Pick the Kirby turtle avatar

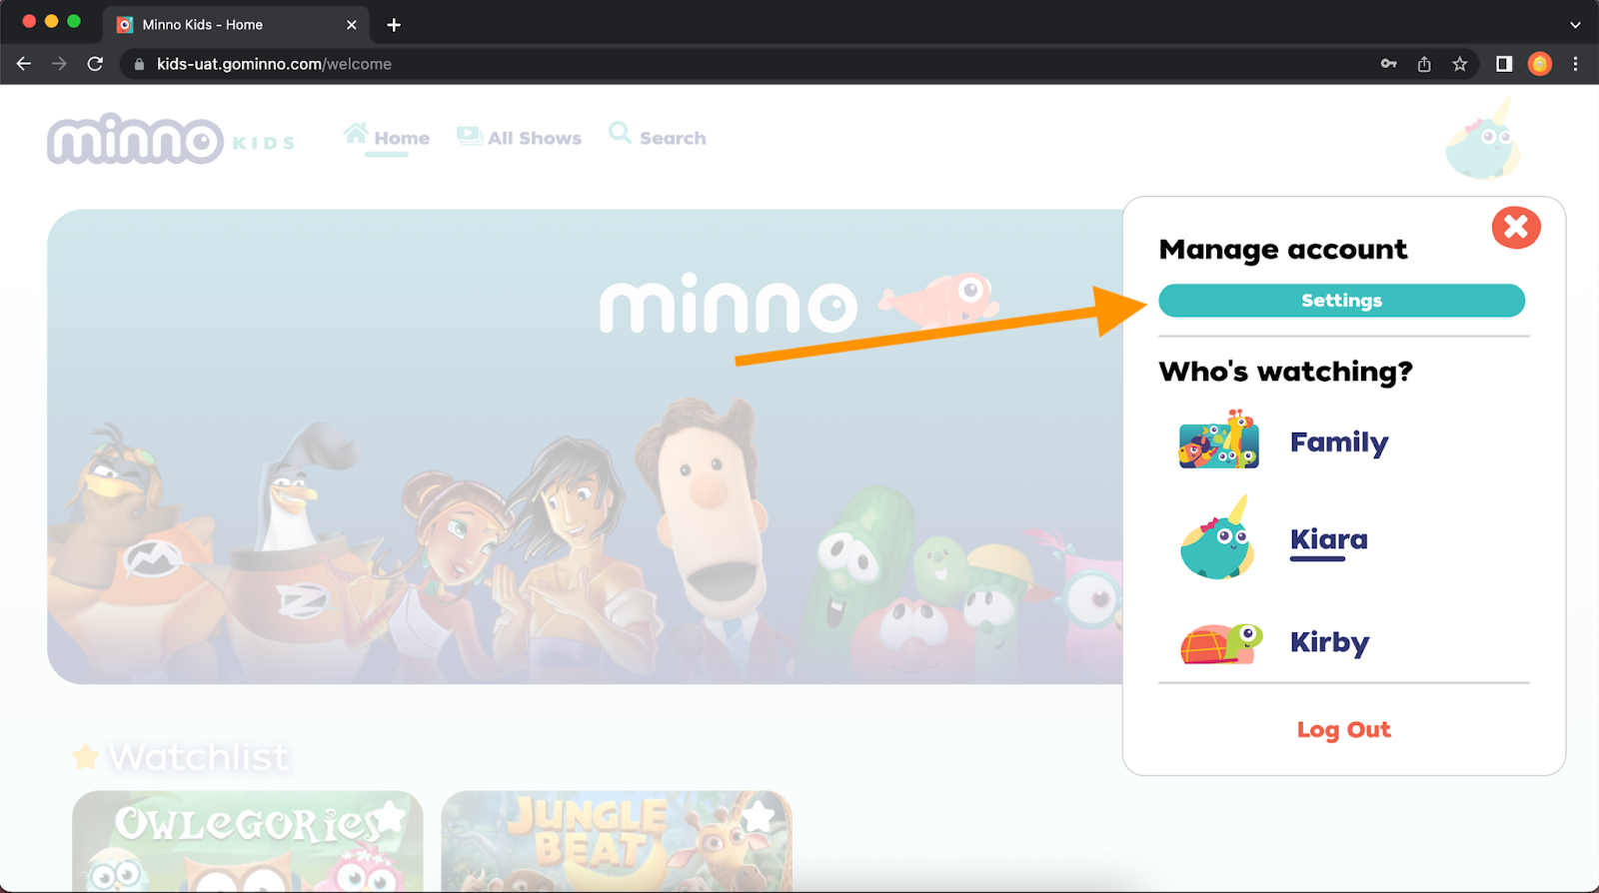point(1220,642)
